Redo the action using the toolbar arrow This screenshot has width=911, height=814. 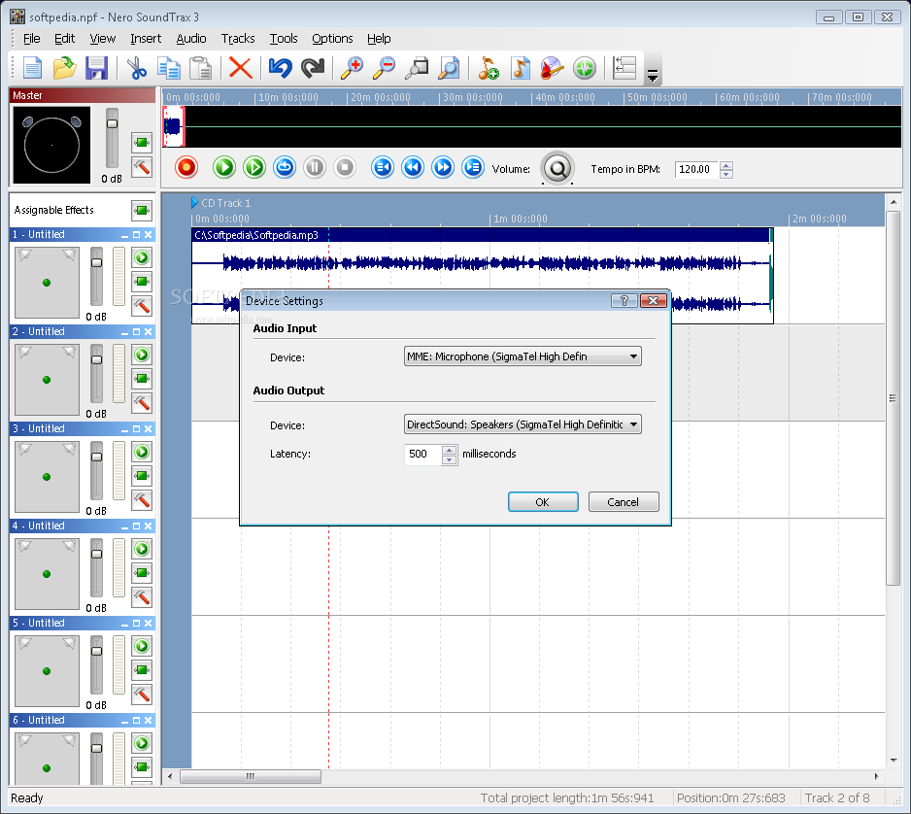(313, 68)
